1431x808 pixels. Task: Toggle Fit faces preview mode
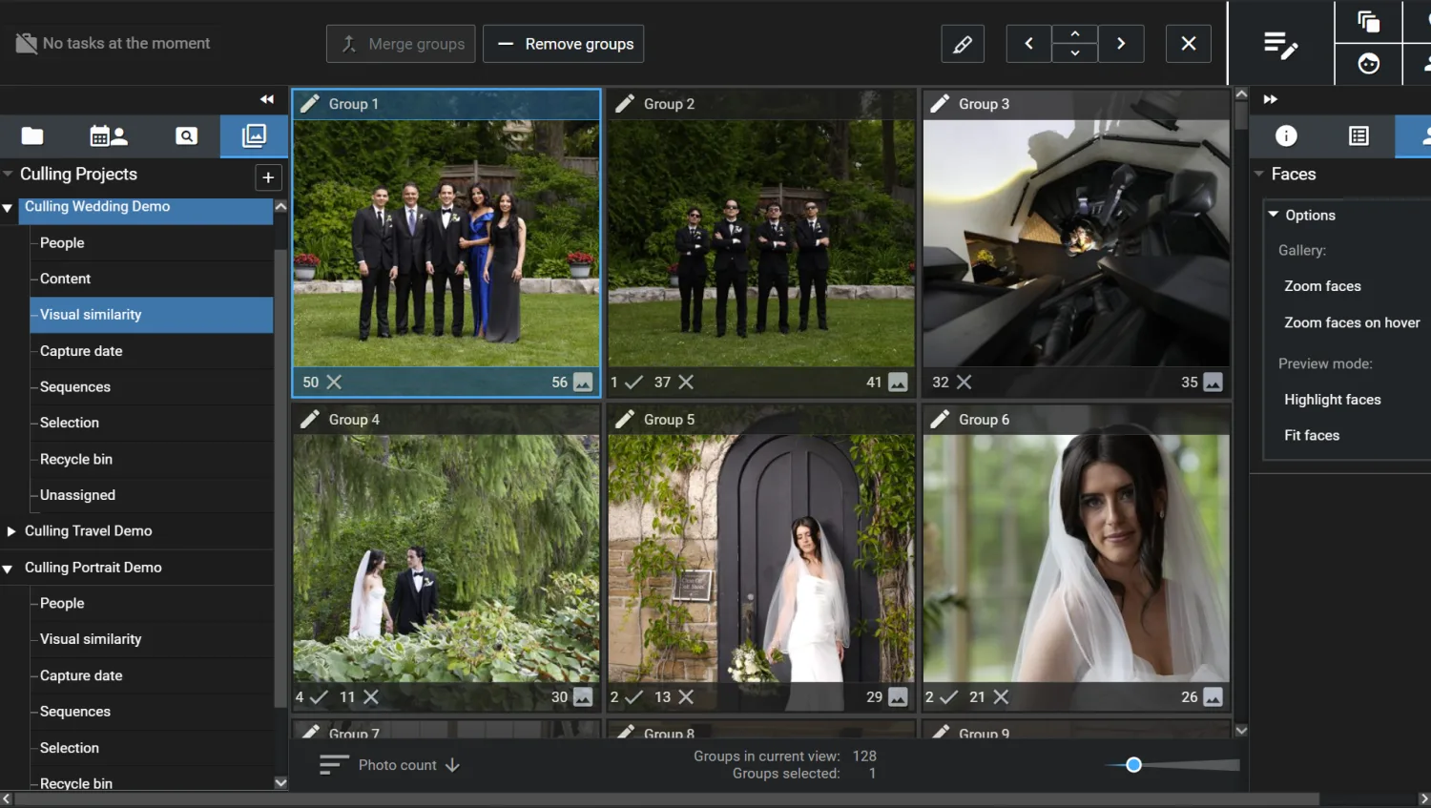coord(1312,435)
